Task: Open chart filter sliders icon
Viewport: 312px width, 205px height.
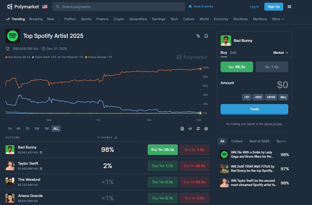Action: [198, 129]
